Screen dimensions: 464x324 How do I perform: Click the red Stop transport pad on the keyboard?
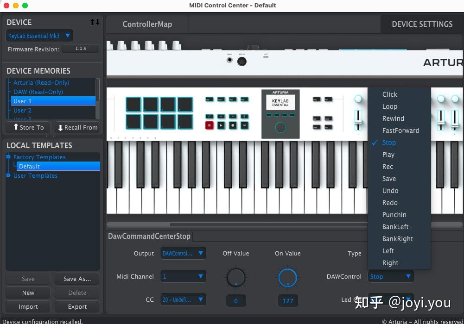click(210, 125)
